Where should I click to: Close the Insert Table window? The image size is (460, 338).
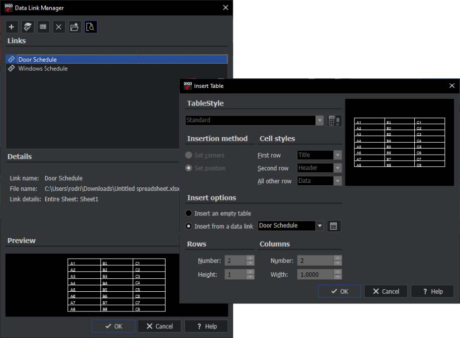point(452,86)
